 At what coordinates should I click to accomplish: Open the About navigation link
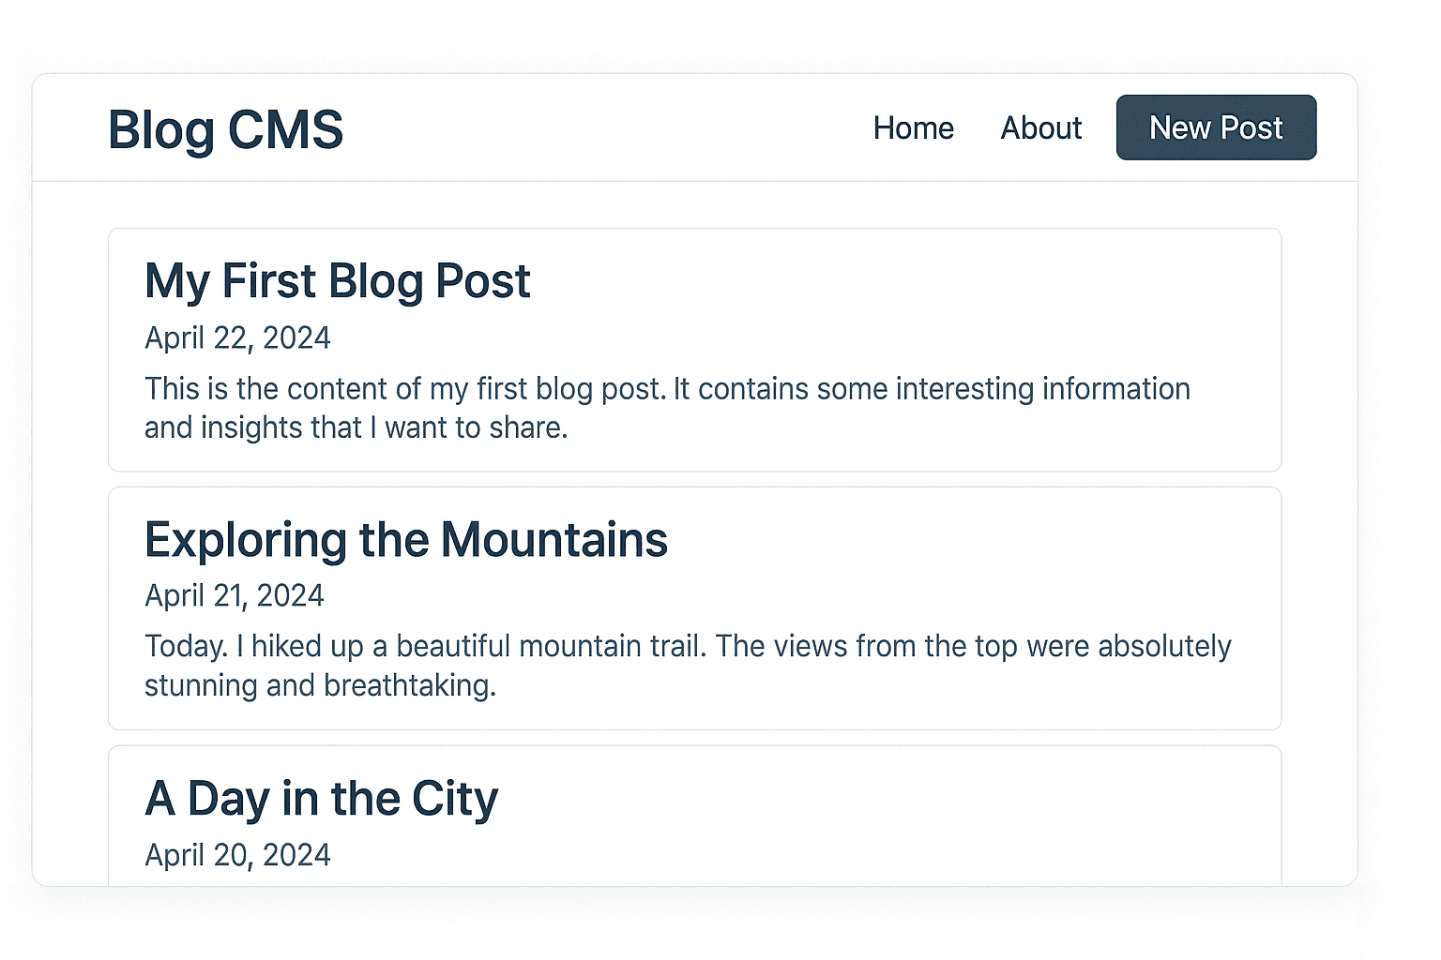(x=1040, y=128)
